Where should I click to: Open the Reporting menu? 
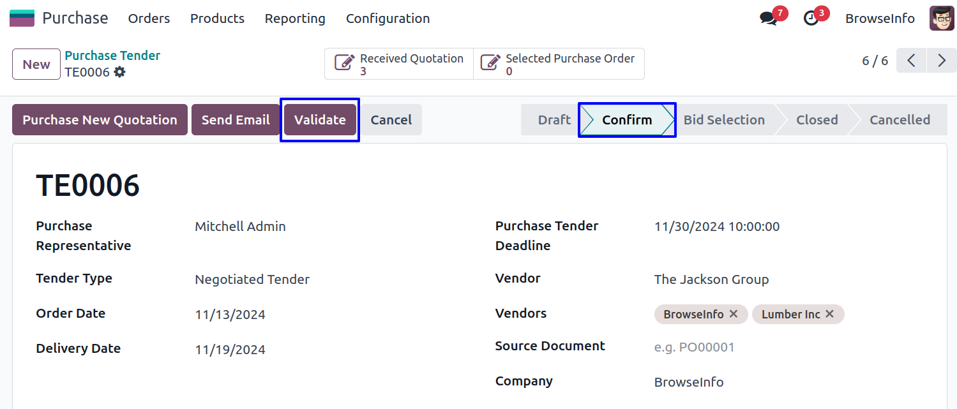point(295,19)
